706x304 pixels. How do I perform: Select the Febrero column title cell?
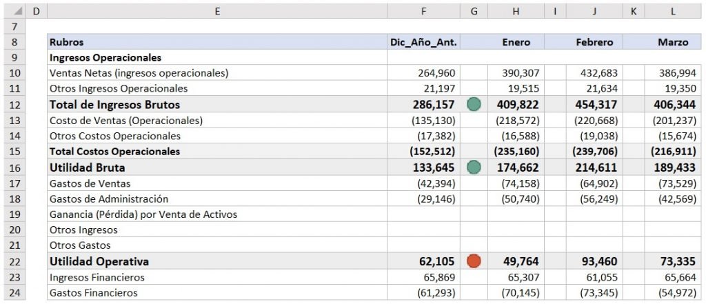point(594,42)
